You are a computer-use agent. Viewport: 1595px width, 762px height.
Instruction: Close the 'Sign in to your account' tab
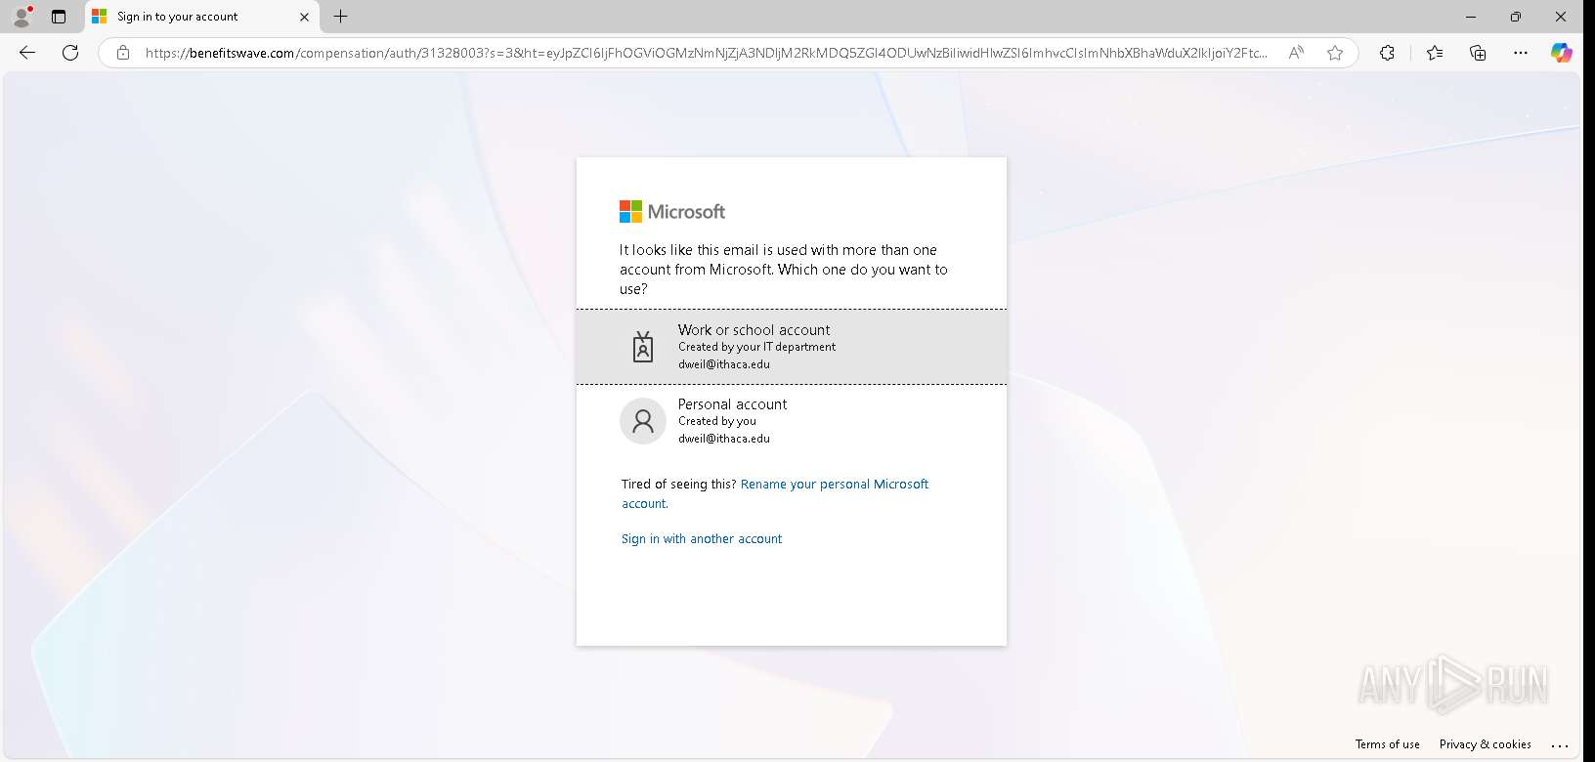pos(304,17)
